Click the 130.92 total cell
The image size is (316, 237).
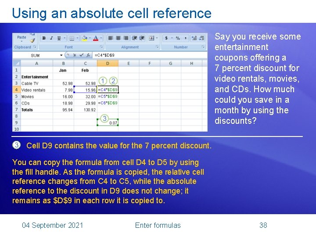point(86,110)
